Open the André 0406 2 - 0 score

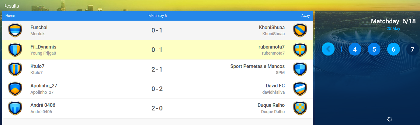pos(157,108)
